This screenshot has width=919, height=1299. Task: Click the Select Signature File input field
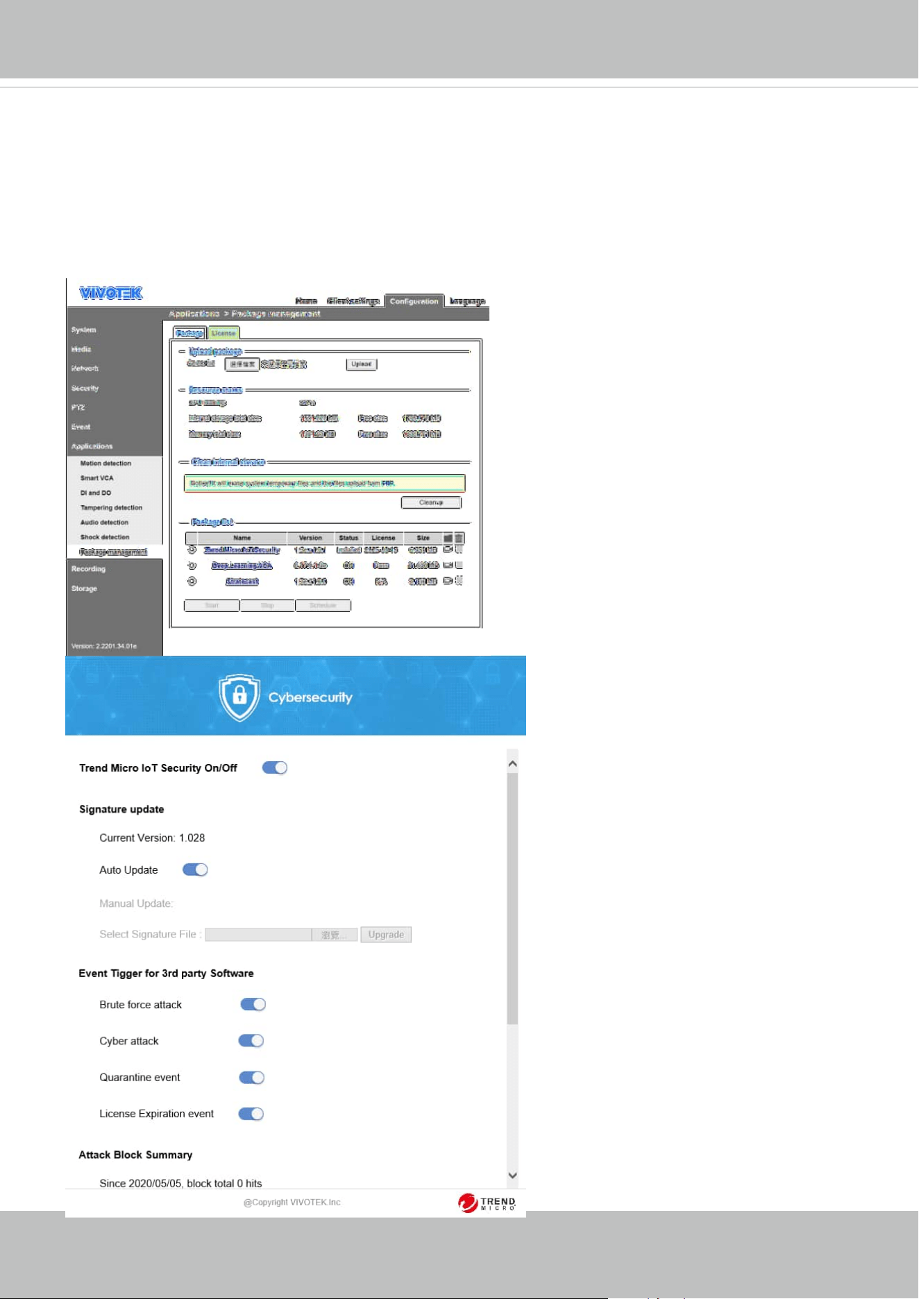258,935
